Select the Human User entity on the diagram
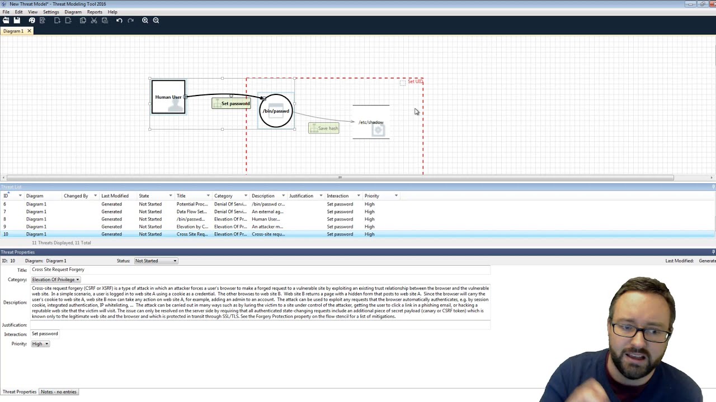 point(168,97)
